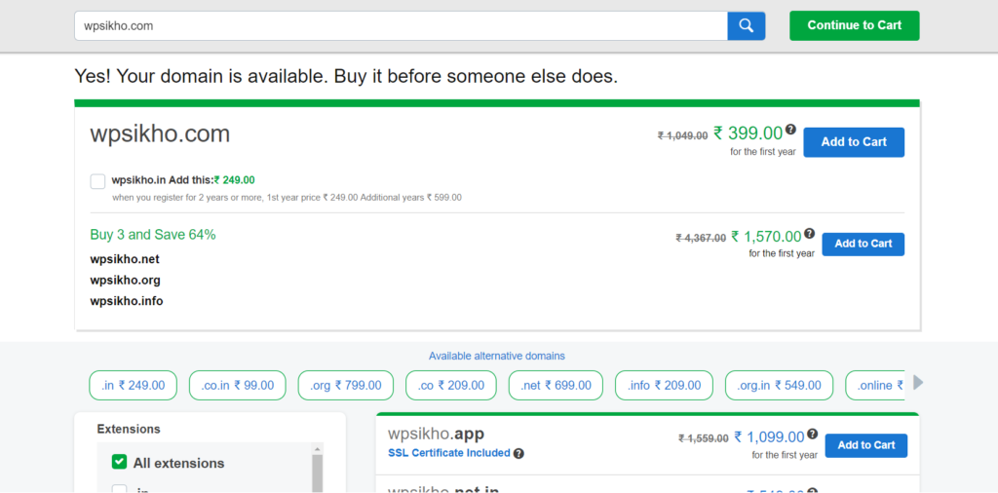This screenshot has height=493, width=998.
Task: Add wpsikho.app to cart
Action: pos(865,445)
